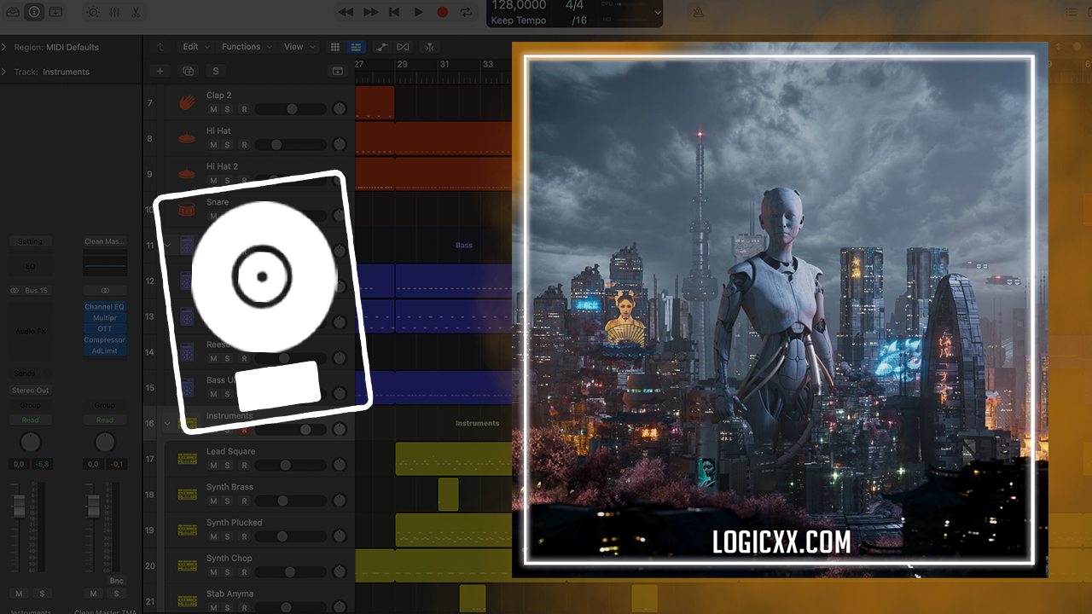This screenshot has height=614, width=1092.
Task: Toggle Cycle mode button
Action: coord(466,12)
